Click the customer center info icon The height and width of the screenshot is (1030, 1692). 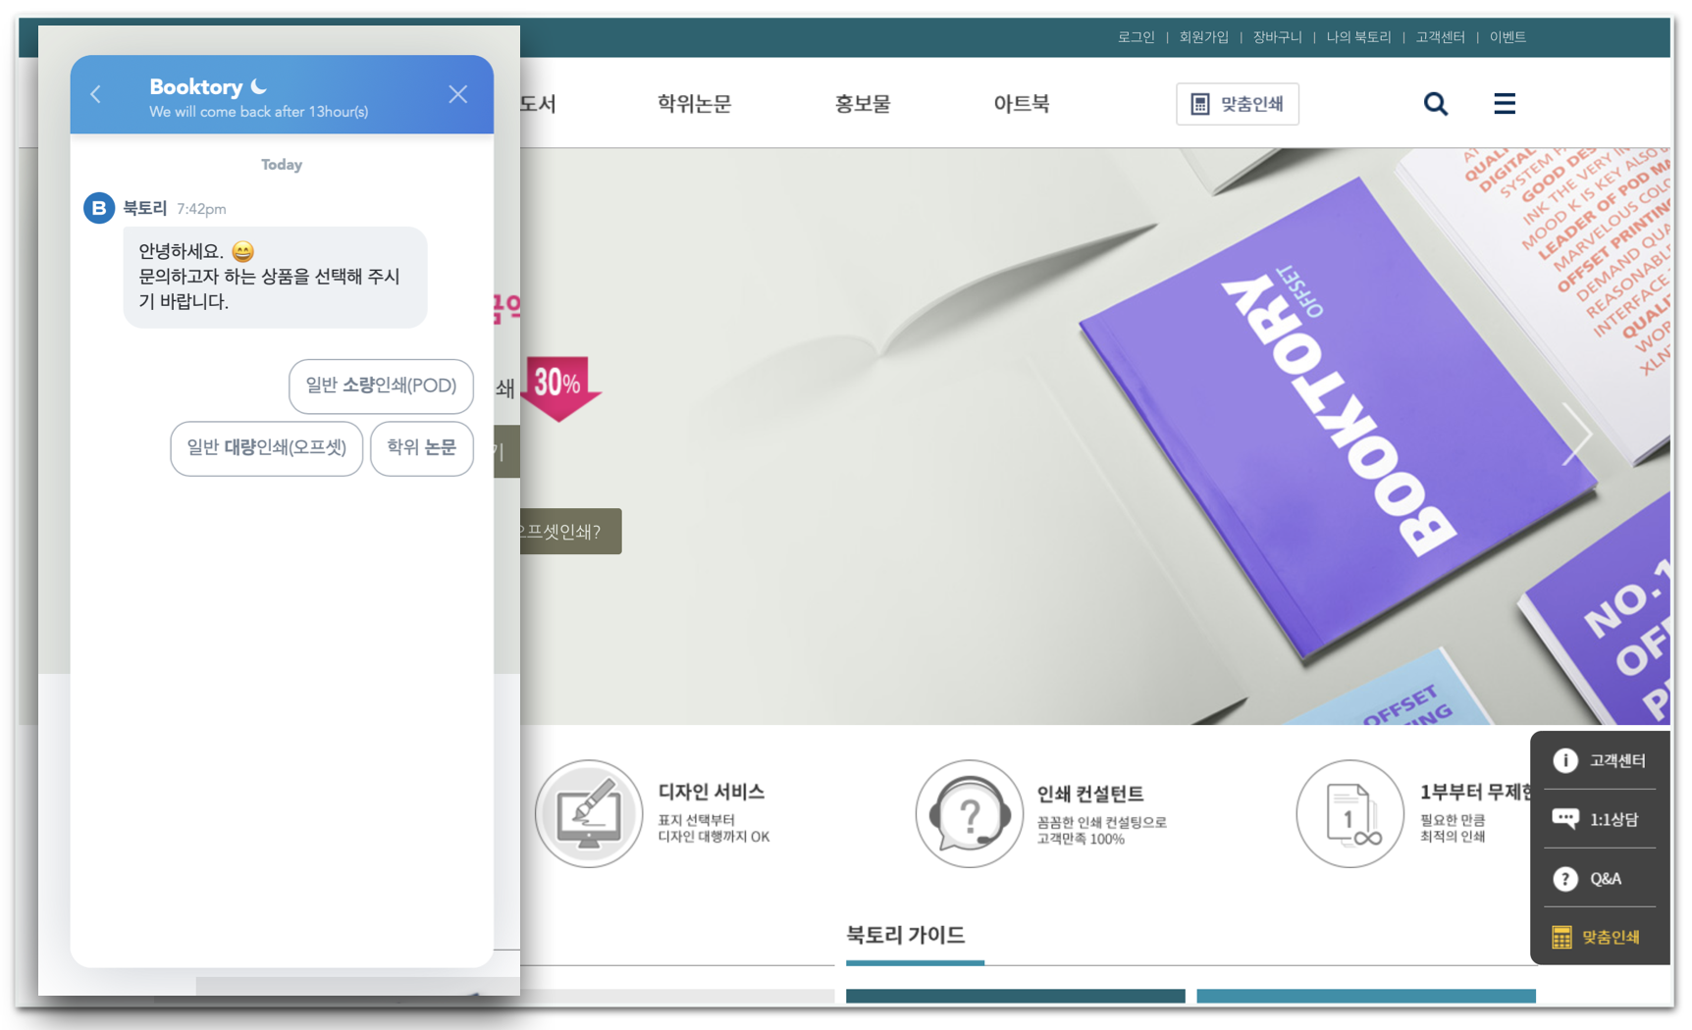(x=1565, y=760)
